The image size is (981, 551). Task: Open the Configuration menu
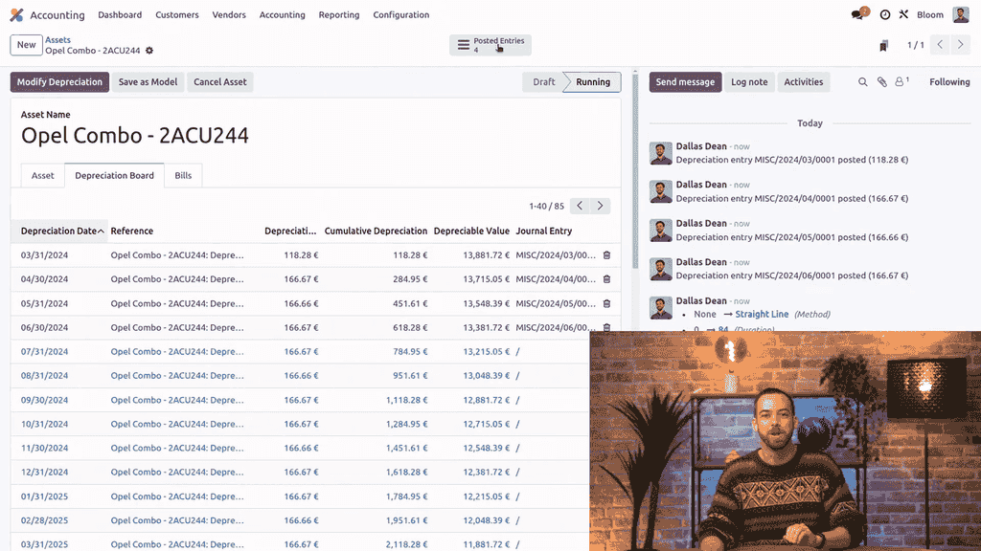click(x=400, y=15)
